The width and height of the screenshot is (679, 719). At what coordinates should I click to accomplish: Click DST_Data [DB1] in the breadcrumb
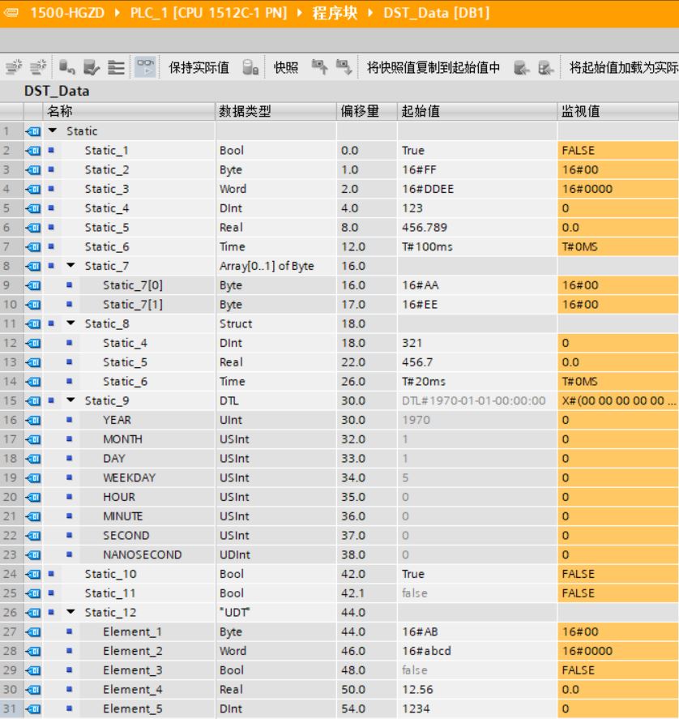tap(437, 12)
